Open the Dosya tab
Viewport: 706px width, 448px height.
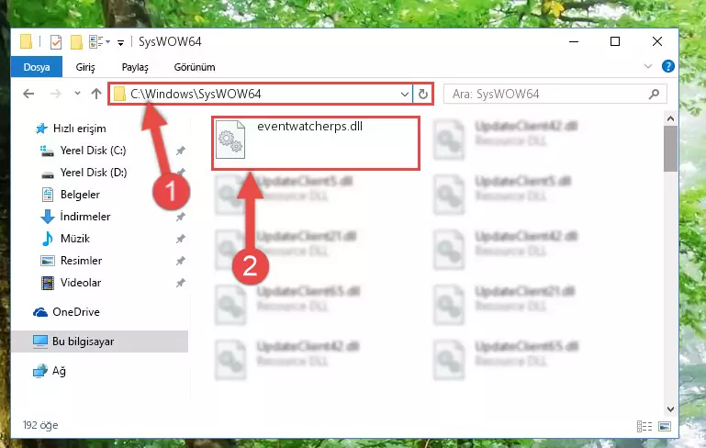(37, 67)
